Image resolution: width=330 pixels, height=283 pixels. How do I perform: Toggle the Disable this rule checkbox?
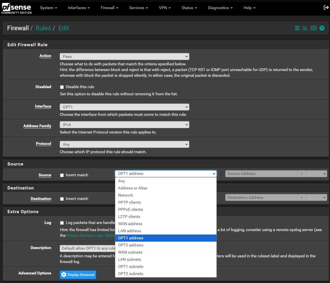[62, 87]
